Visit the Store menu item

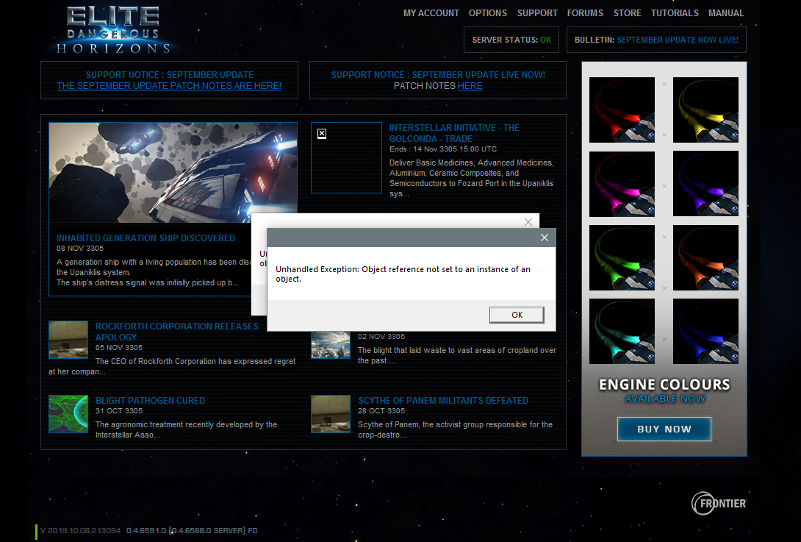[x=628, y=13]
